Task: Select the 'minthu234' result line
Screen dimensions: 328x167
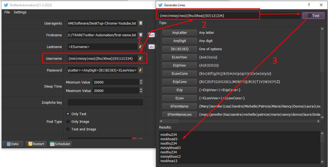Action: [x=169, y=135]
